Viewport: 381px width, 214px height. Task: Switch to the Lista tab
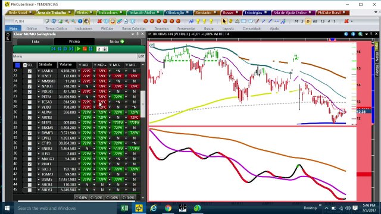click(x=35, y=42)
